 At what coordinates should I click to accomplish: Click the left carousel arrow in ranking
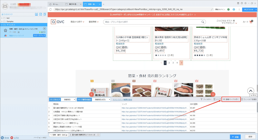coord(92,94)
